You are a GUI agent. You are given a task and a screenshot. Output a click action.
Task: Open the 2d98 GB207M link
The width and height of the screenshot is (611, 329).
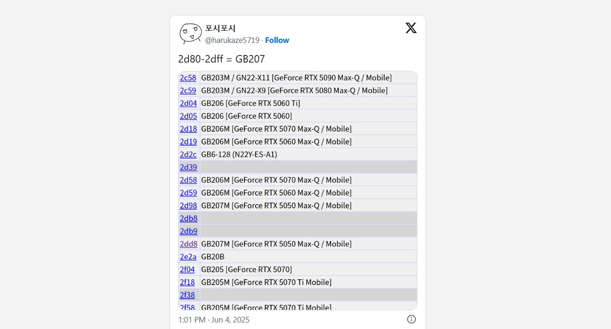pos(188,205)
